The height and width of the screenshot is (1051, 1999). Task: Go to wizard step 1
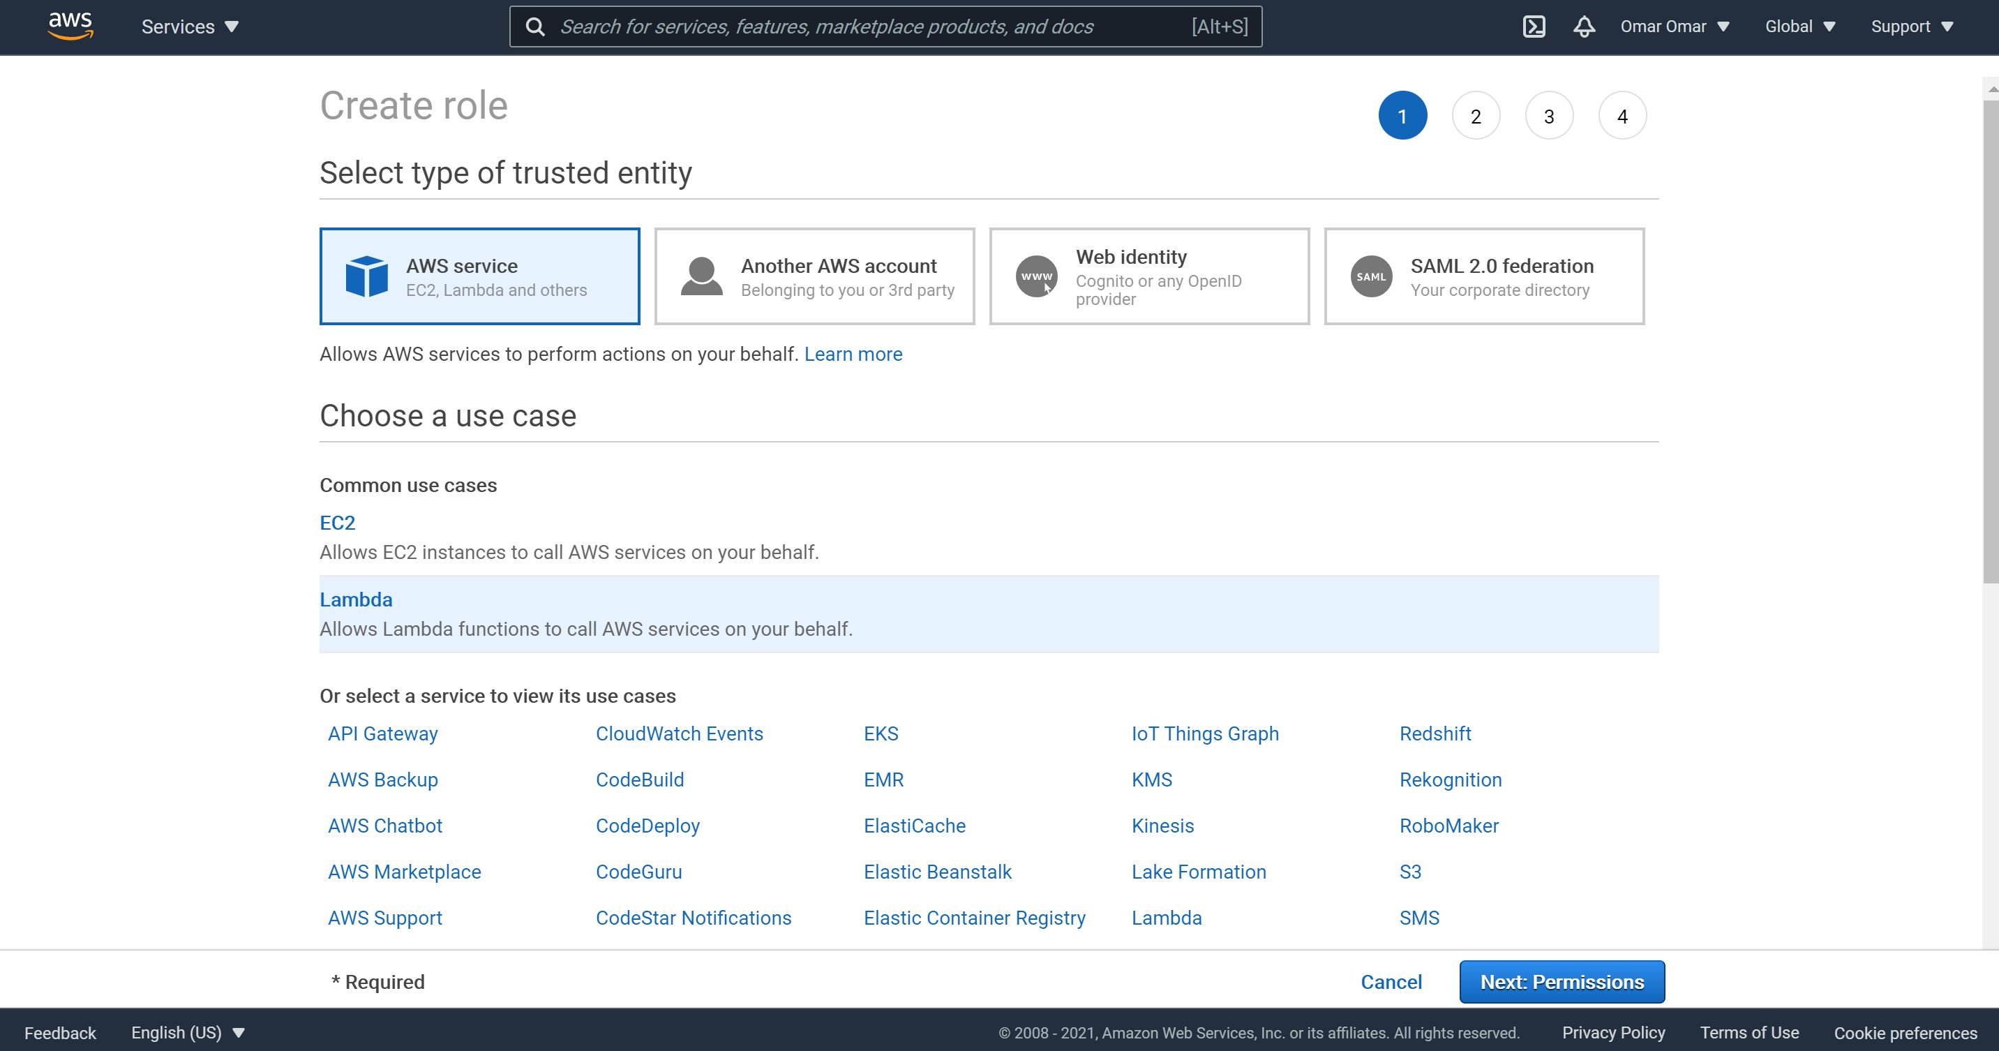pyautogui.click(x=1402, y=116)
